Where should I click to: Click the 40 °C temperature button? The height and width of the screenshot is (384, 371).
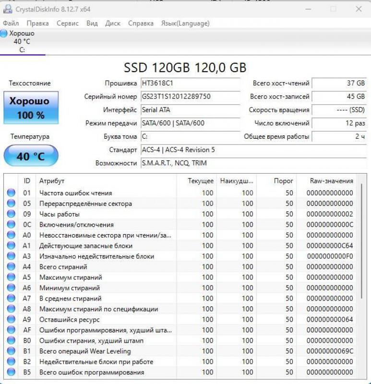tap(31, 156)
